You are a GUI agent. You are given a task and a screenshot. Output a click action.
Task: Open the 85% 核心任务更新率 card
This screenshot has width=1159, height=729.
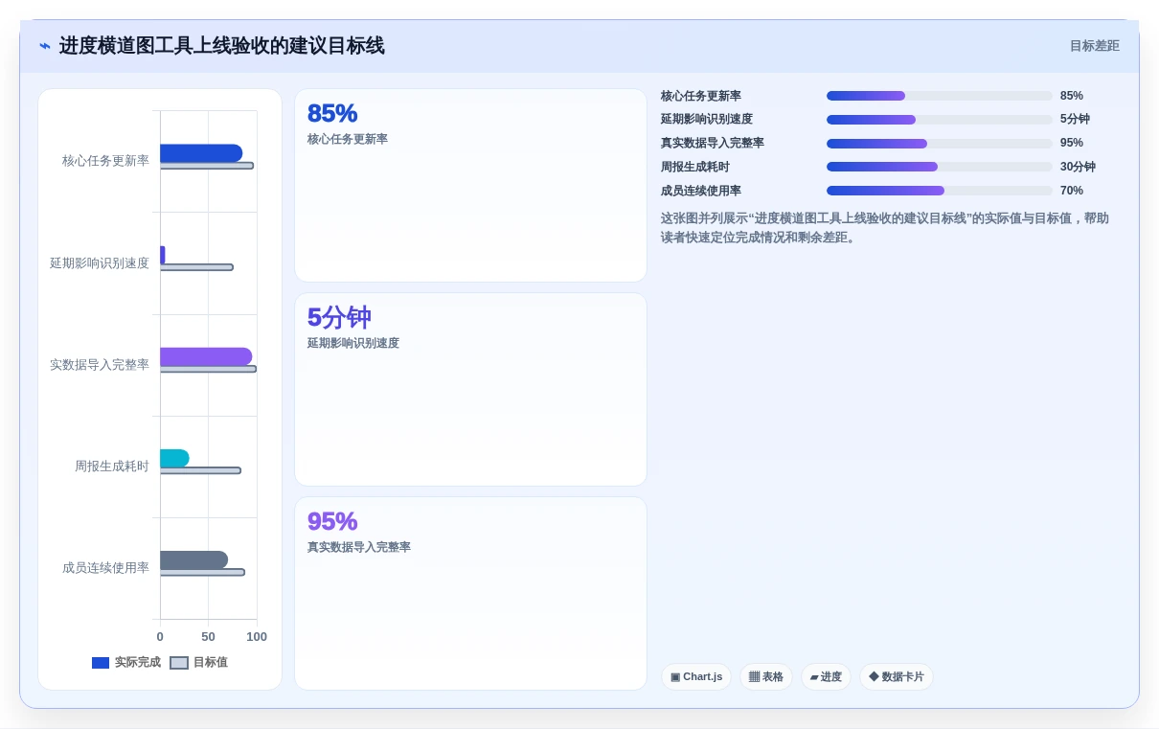pos(470,186)
